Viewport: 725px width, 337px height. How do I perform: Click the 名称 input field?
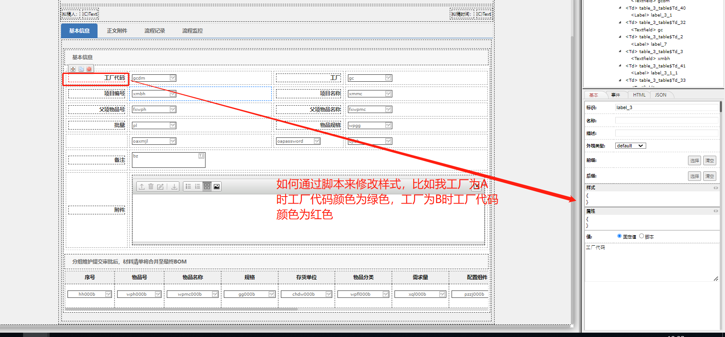pyautogui.click(x=667, y=120)
